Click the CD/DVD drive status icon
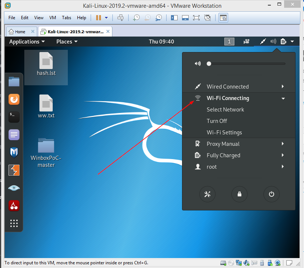This screenshot has width=304, height=268. pyautogui.click(x=231, y=263)
